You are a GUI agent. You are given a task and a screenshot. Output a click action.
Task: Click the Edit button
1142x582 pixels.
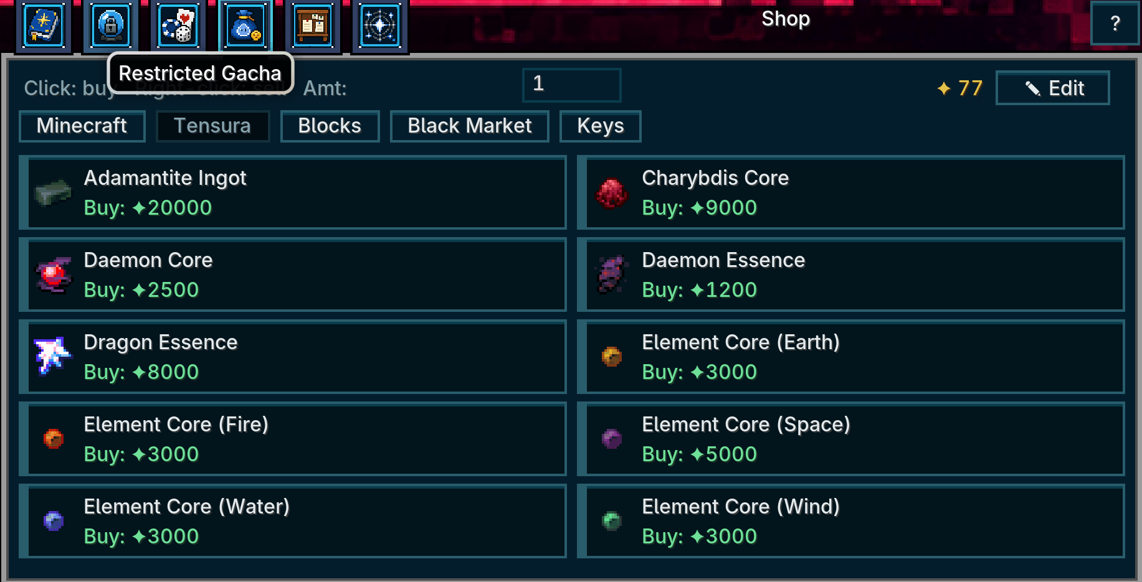(1052, 88)
